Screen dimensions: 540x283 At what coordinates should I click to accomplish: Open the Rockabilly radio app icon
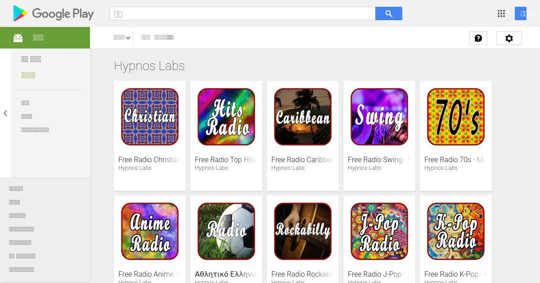pos(303,231)
